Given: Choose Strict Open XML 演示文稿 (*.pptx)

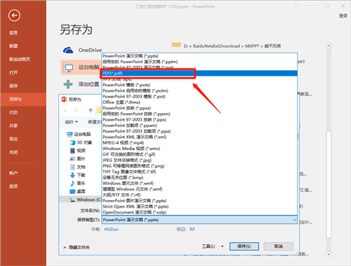Looking at the screenshot, I should [x=199, y=206].
